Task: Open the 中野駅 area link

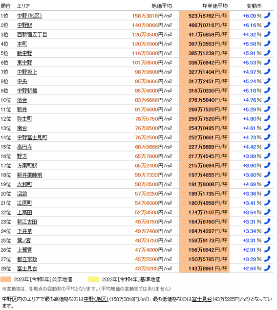Action: pos(24,25)
